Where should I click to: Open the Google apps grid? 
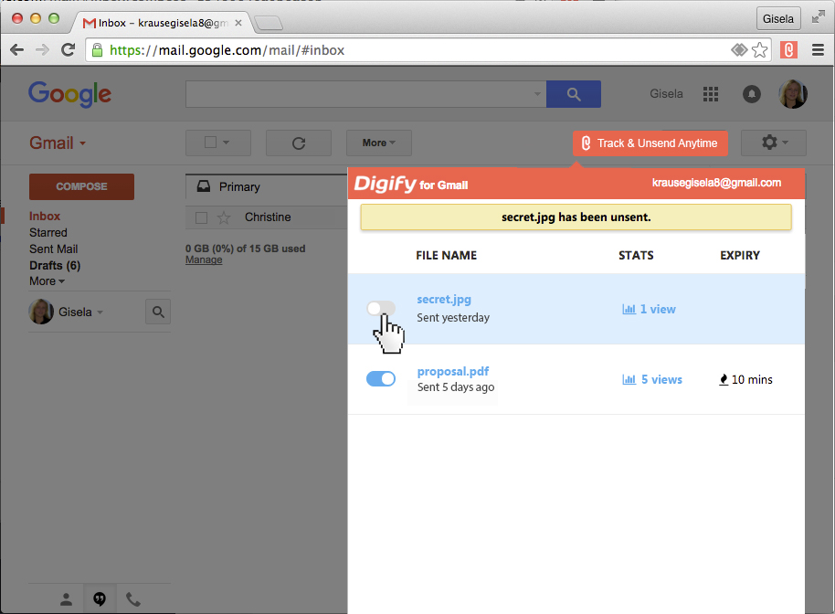click(711, 94)
